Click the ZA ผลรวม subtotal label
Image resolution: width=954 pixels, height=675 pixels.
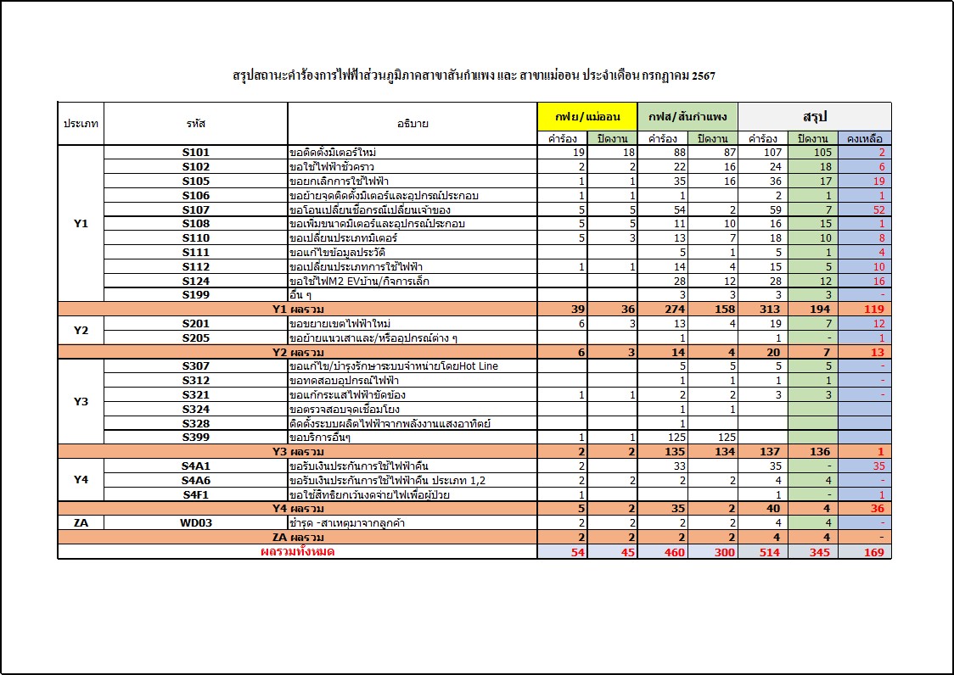coord(298,537)
